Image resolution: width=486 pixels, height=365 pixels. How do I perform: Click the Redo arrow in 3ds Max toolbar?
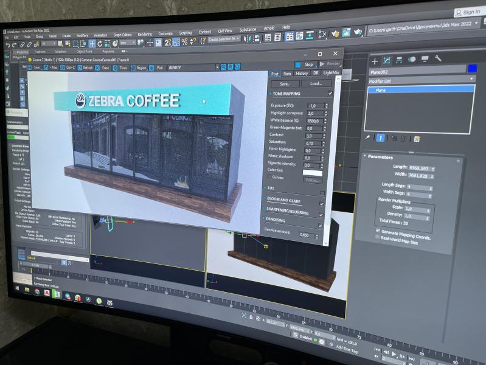pos(14,46)
